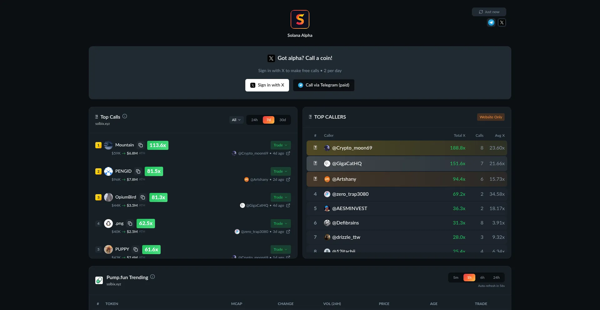This screenshot has height=310, width=600.
Task: Open the All filter dropdown
Action: tap(236, 120)
